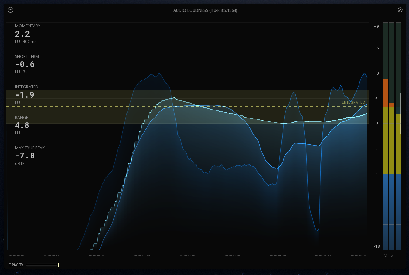Click the 00:00:03:00 timeline marker

point(278,255)
